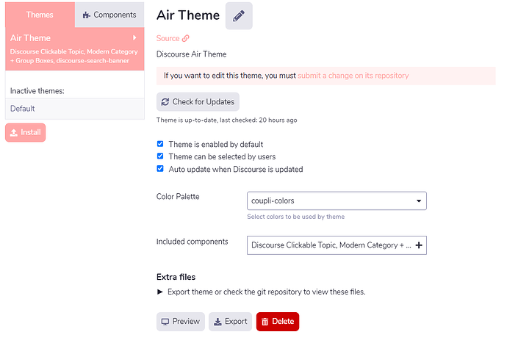This screenshot has width=507, height=343.
Task: Open submit a change on its repository link
Action: click(x=353, y=76)
